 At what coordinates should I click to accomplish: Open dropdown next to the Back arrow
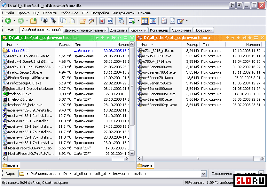(14, 21)
